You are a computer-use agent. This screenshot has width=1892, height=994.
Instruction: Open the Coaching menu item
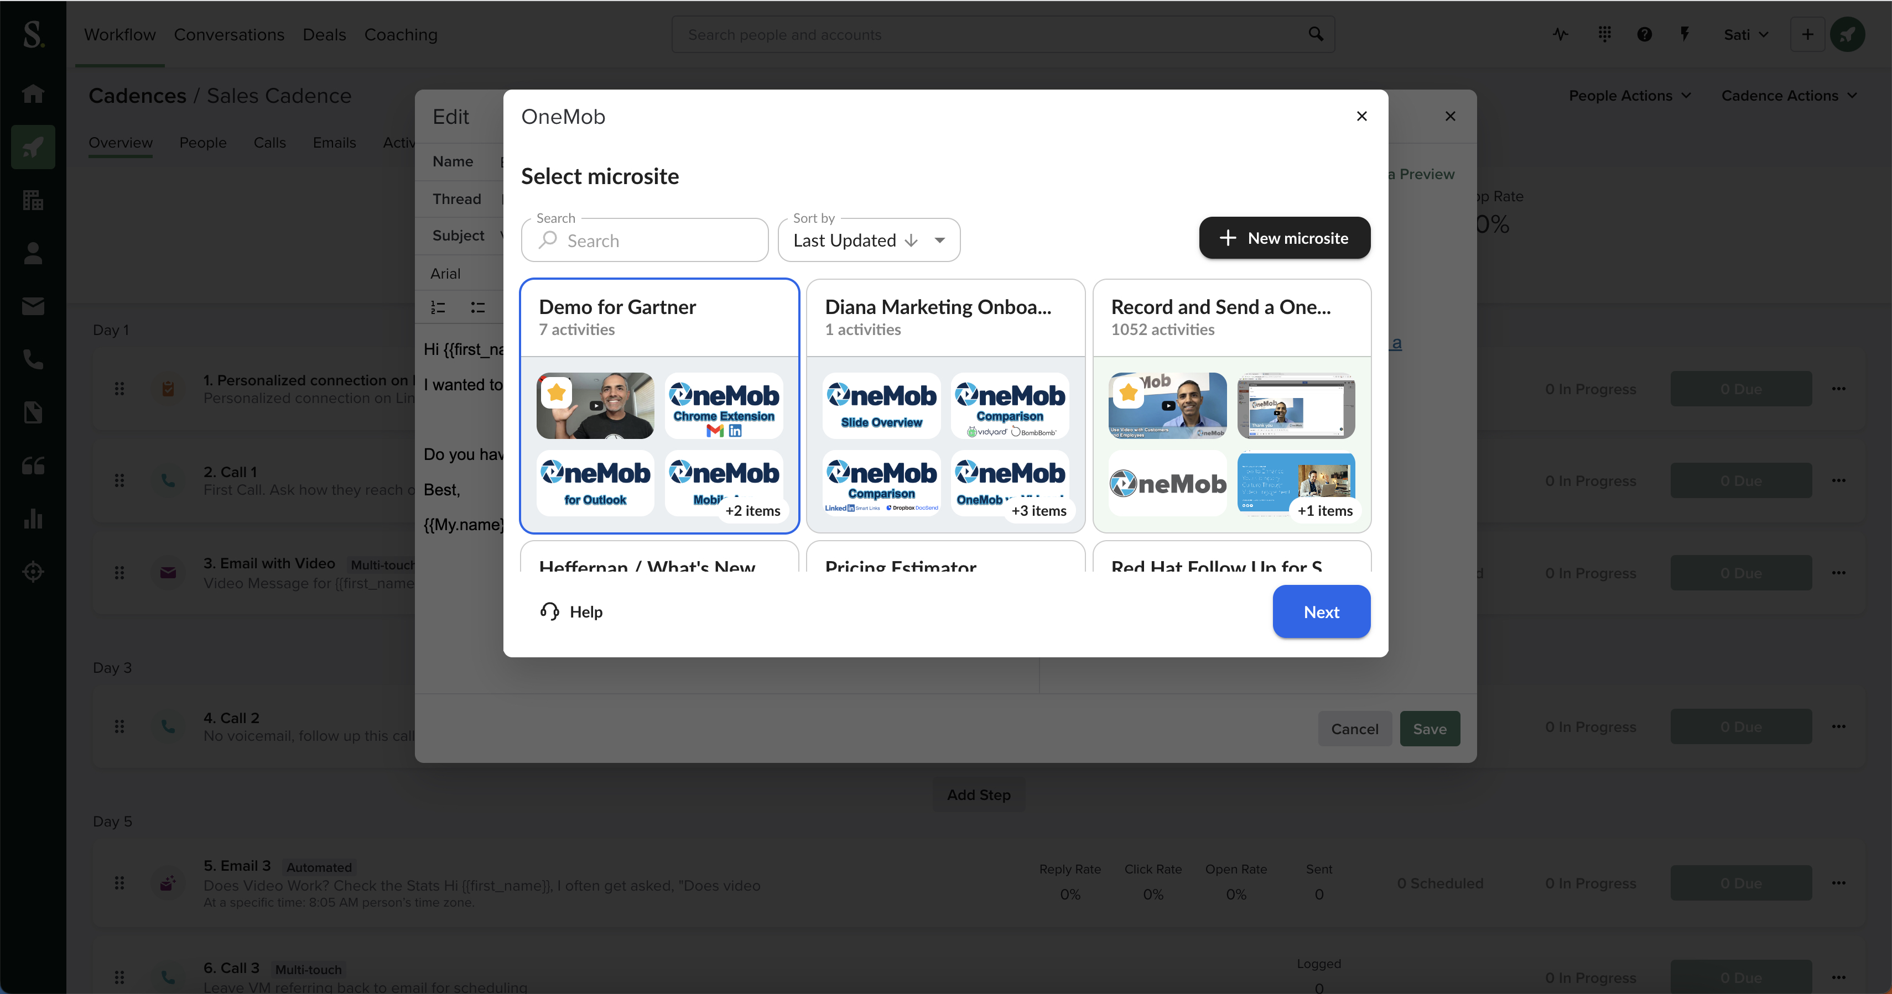tap(401, 34)
